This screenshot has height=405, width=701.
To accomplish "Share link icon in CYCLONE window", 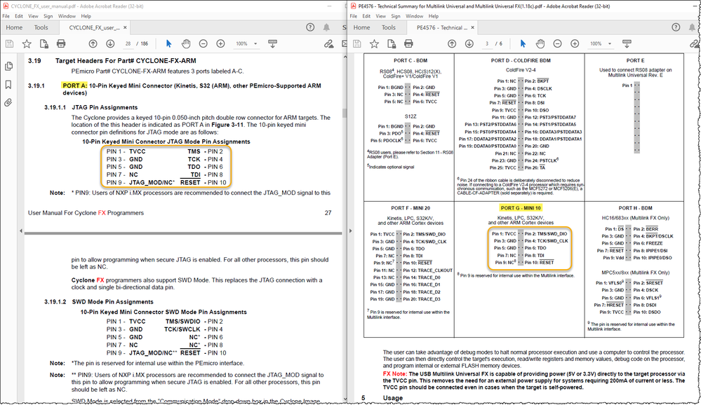I will [x=328, y=43].
